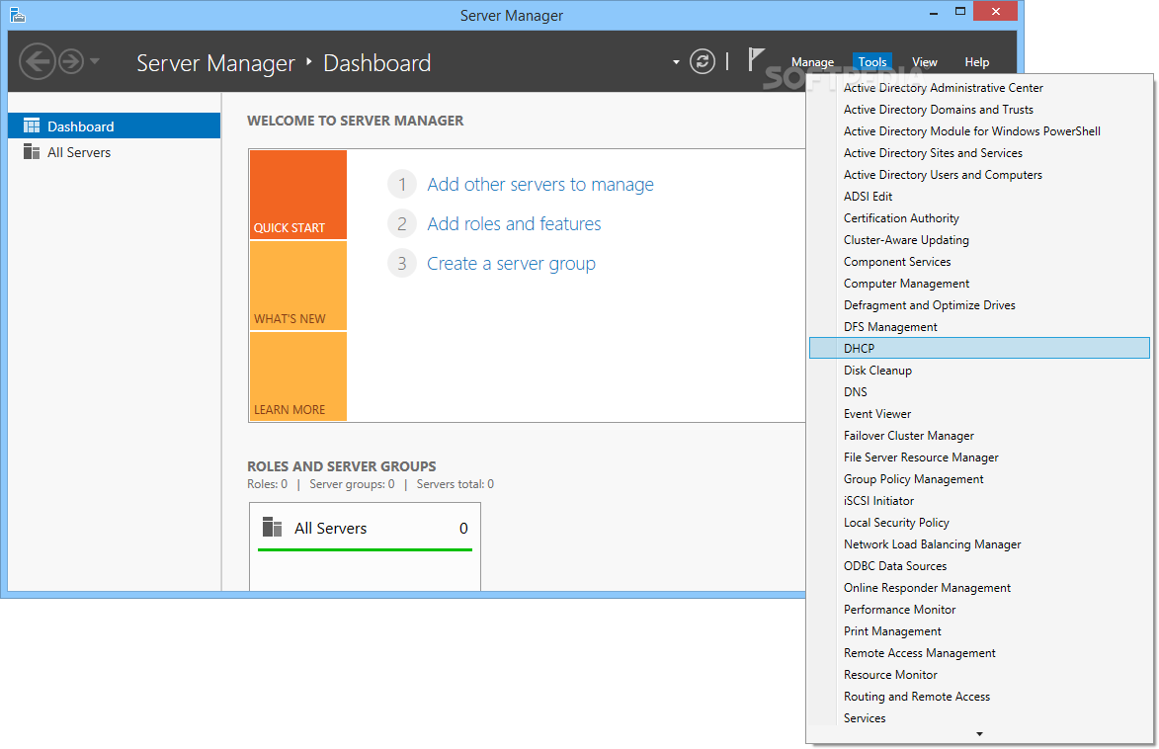The width and height of the screenshot is (1159, 749).
Task: Open Certification Authority tool
Action: 979,218
